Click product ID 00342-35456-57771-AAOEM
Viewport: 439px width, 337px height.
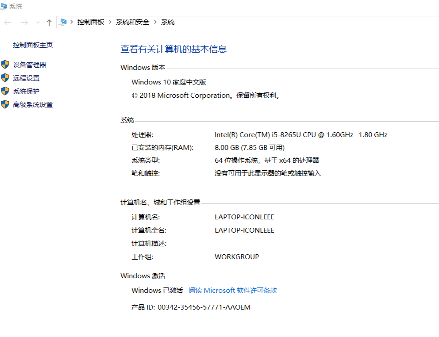point(204,307)
